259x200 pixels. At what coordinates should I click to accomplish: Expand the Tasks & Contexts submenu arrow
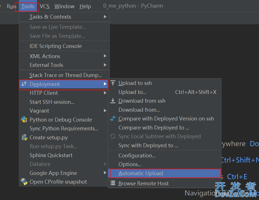tap(105, 17)
